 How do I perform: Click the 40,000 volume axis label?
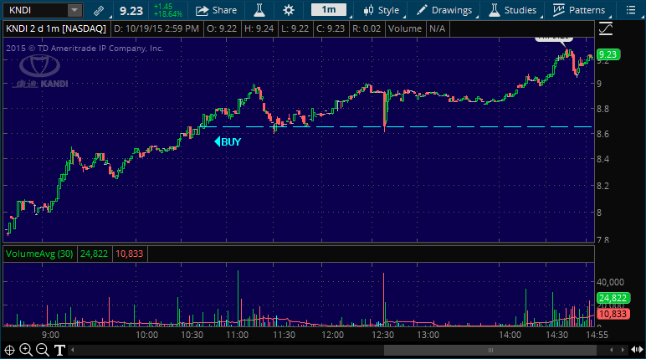point(610,282)
